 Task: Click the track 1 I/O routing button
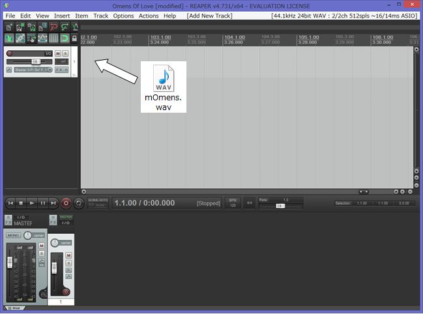pos(48,53)
